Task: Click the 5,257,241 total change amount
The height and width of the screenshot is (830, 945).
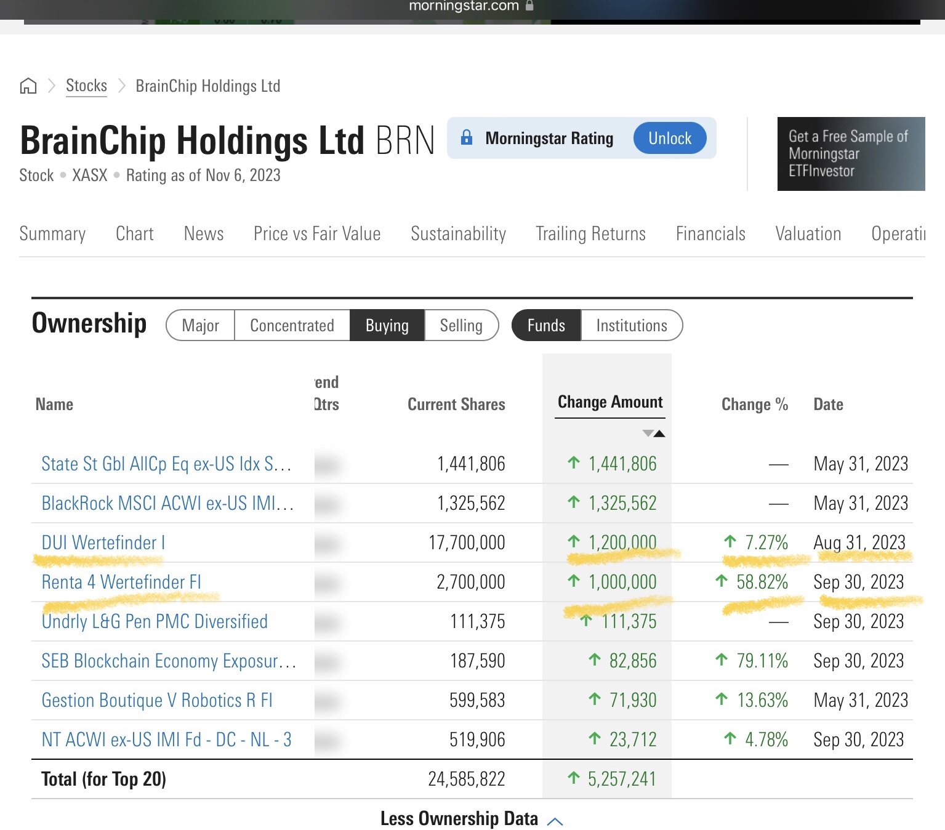Action: point(622,779)
